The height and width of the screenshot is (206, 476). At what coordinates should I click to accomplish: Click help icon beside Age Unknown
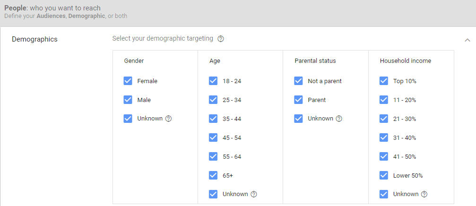(254, 194)
